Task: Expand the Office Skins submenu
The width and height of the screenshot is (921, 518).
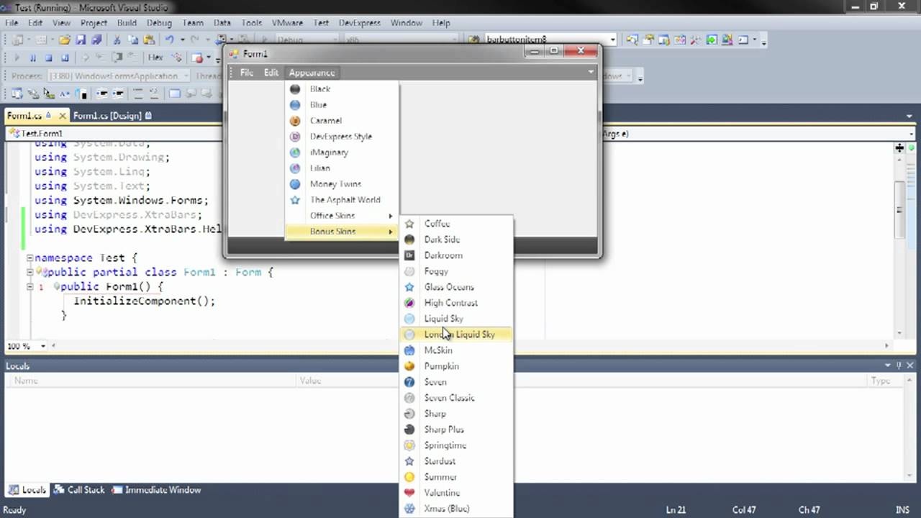Action: [342, 215]
